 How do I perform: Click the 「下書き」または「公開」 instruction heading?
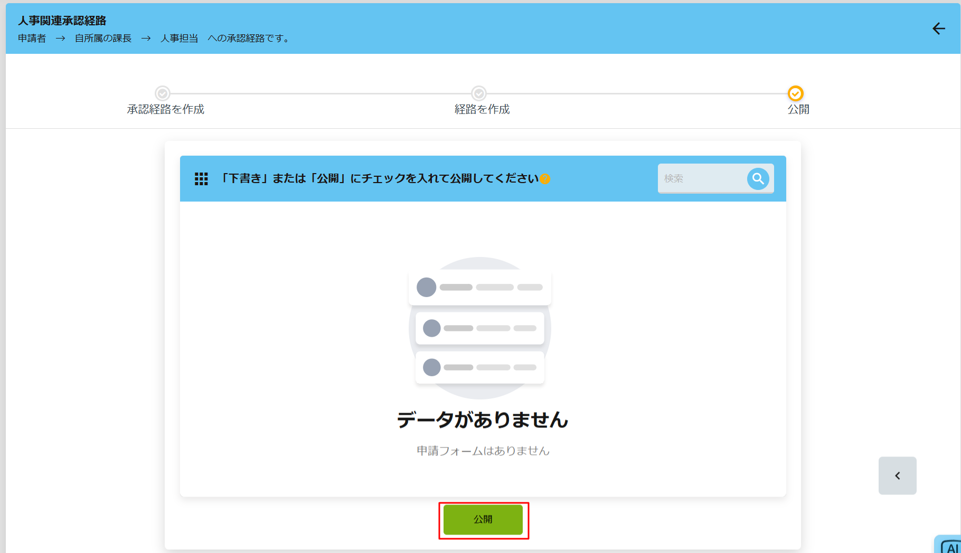point(379,179)
